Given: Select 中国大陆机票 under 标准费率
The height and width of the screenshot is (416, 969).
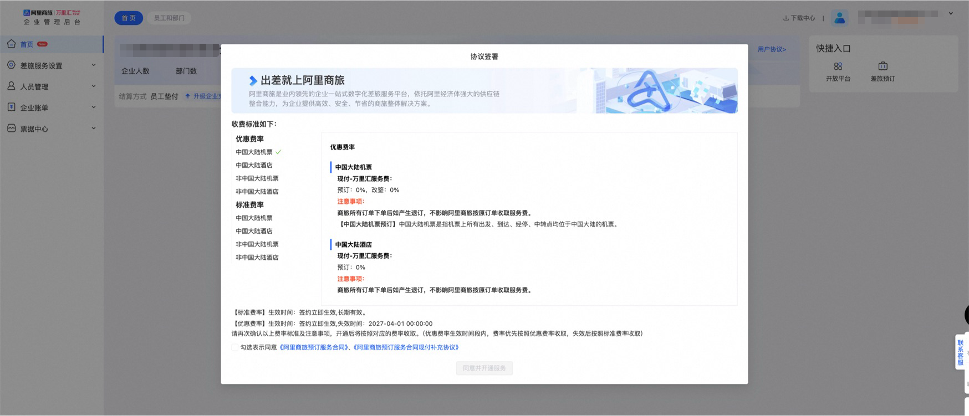Looking at the screenshot, I should pyautogui.click(x=254, y=218).
